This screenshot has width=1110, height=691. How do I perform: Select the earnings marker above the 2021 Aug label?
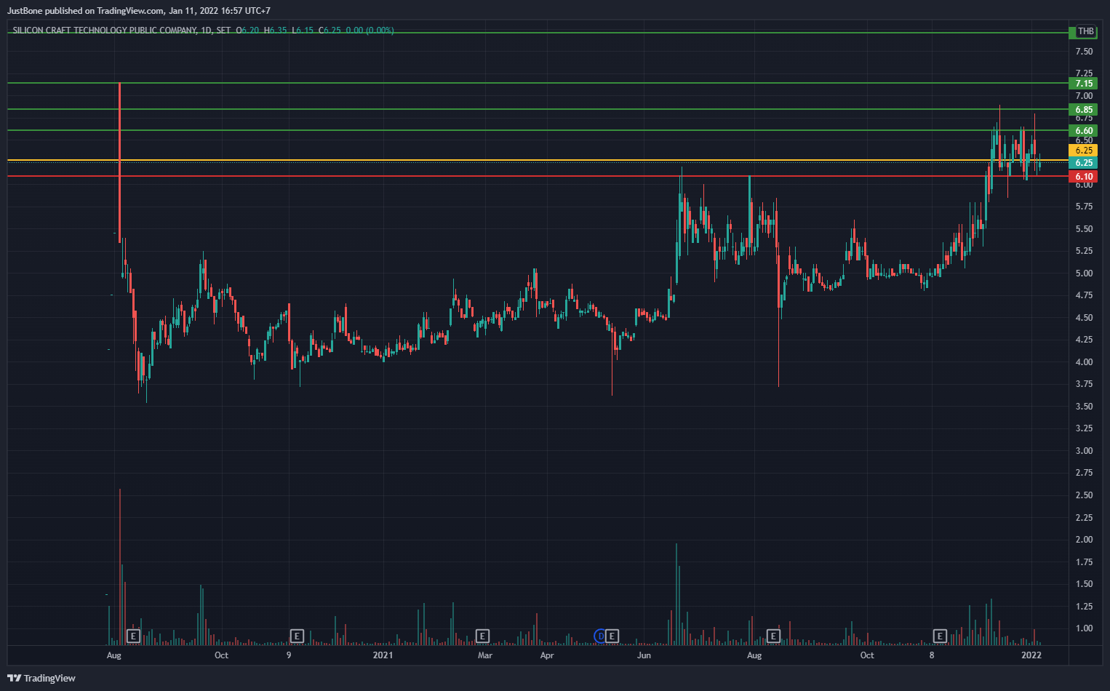(x=773, y=636)
